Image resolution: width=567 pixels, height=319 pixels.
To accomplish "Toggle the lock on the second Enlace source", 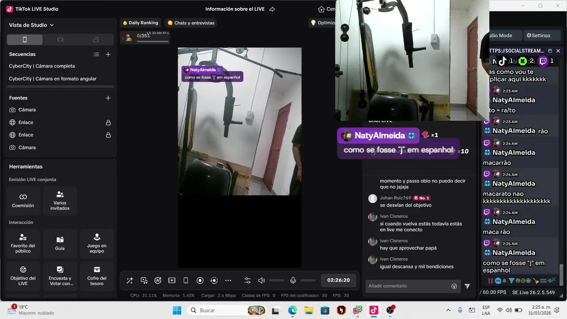I will [x=108, y=135].
